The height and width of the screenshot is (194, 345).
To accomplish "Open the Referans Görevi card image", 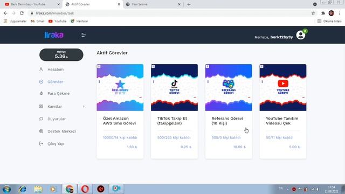I will coord(229,87).
